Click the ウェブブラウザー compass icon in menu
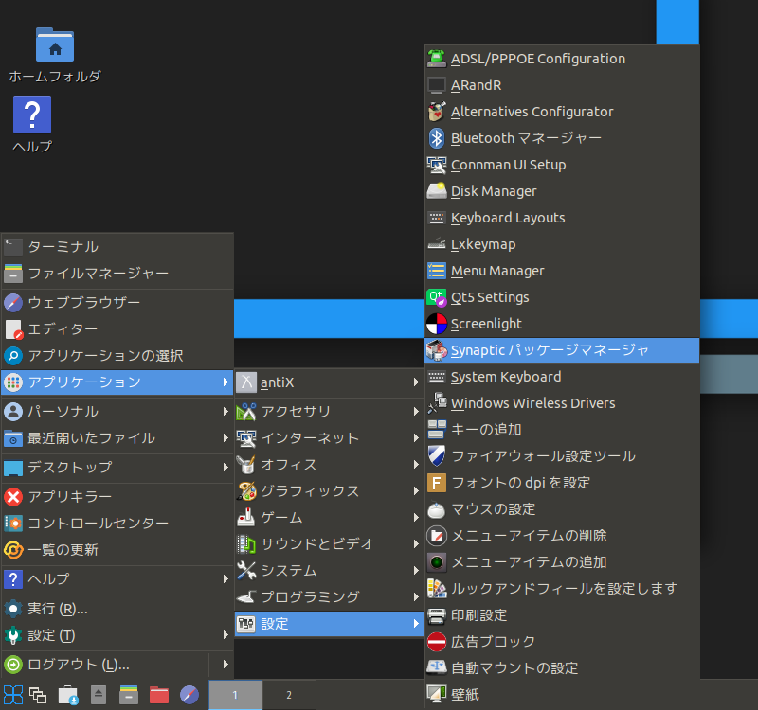The width and height of the screenshot is (758, 710). point(13,302)
